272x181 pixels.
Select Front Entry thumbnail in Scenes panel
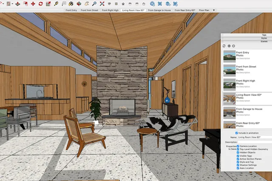tap(229, 56)
